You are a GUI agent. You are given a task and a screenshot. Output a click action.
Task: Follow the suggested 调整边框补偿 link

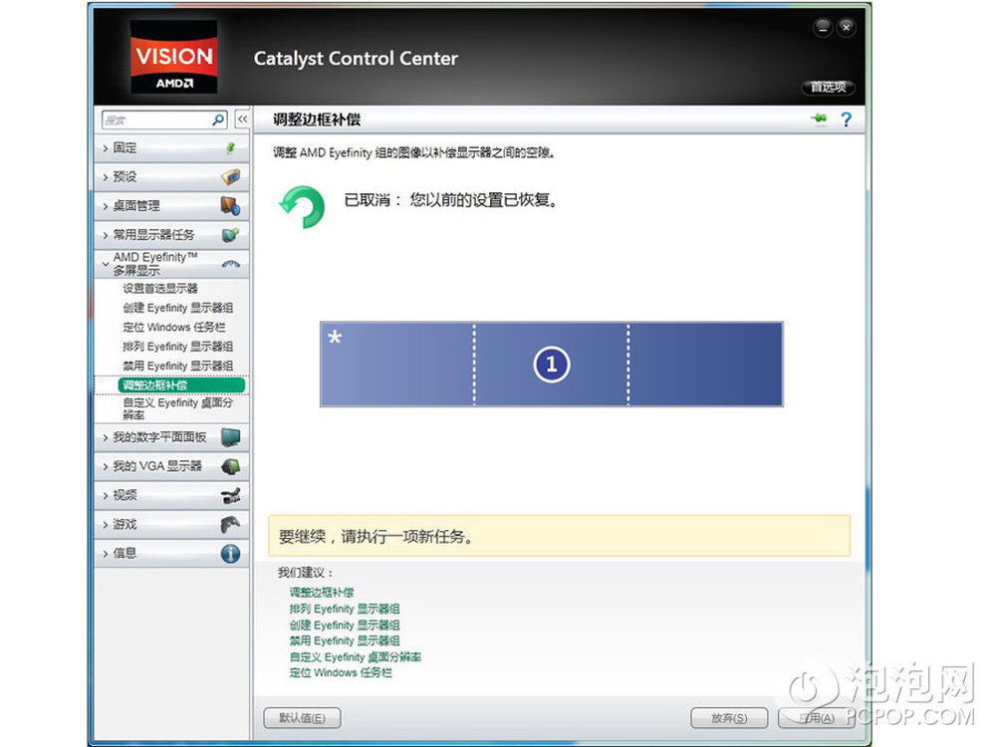click(322, 592)
